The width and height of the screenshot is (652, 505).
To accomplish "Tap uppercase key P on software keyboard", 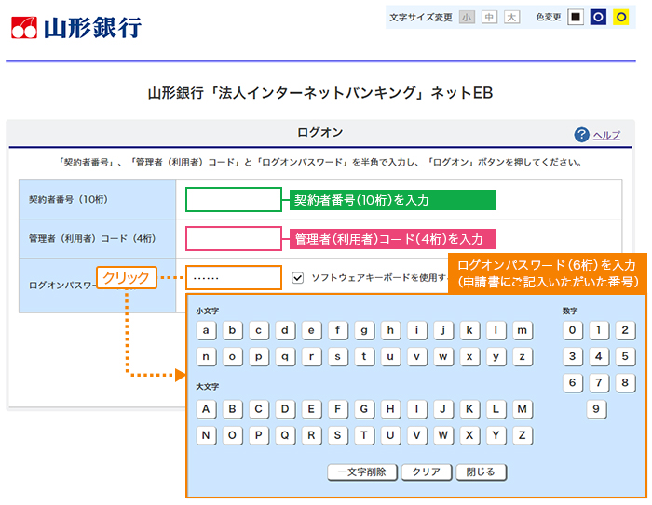I will (x=259, y=435).
